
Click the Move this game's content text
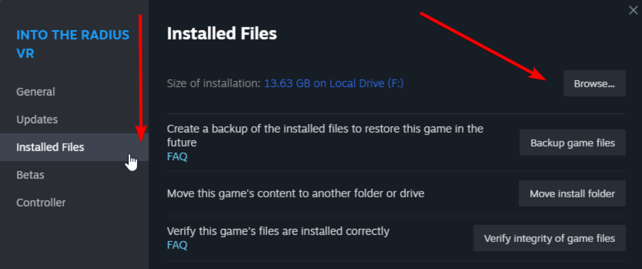click(295, 193)
